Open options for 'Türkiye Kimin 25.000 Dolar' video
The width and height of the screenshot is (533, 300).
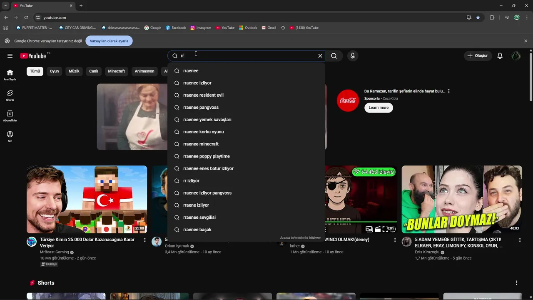pyautogui.click(x=145, y=240)
